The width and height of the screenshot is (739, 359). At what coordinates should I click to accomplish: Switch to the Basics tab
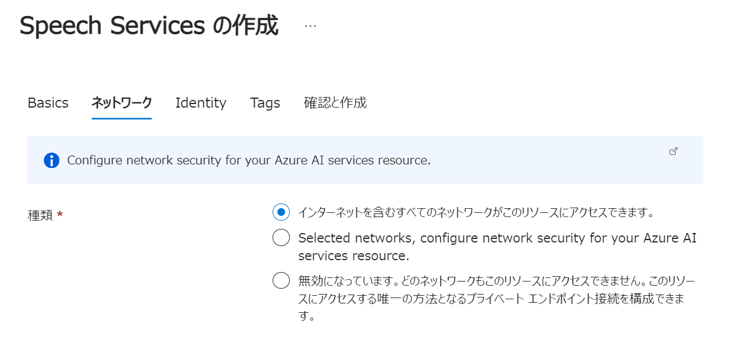pos(48,103)
